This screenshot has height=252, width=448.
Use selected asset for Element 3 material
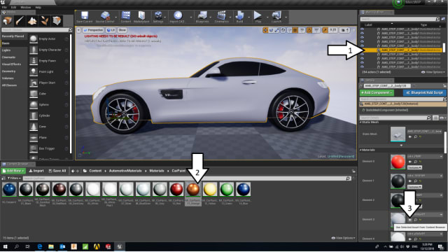pos(410,220)
